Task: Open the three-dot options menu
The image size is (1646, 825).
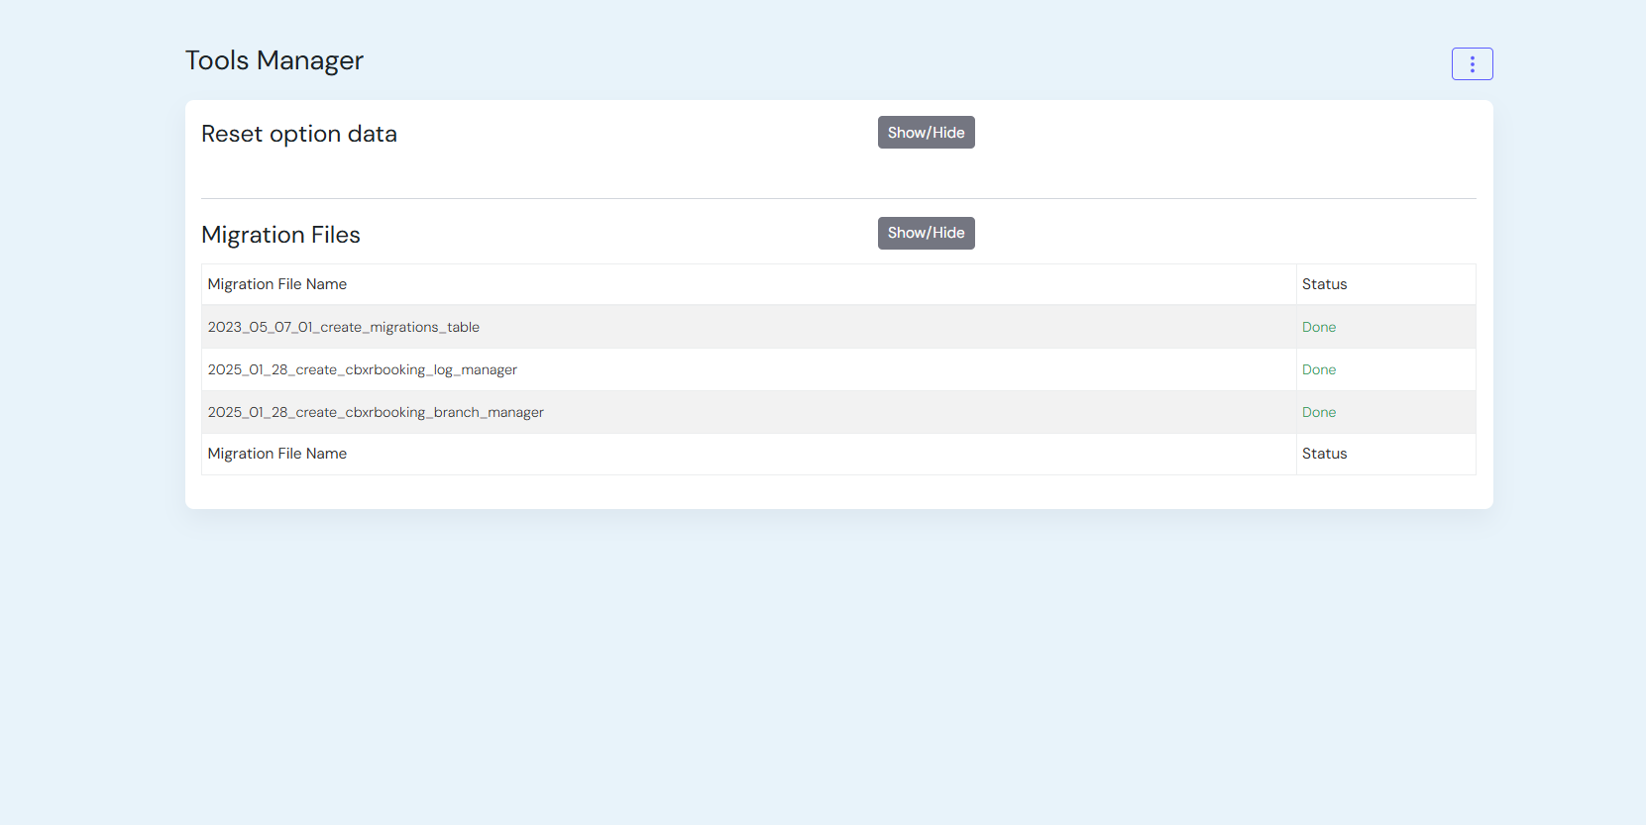Action: [1472, 64]
